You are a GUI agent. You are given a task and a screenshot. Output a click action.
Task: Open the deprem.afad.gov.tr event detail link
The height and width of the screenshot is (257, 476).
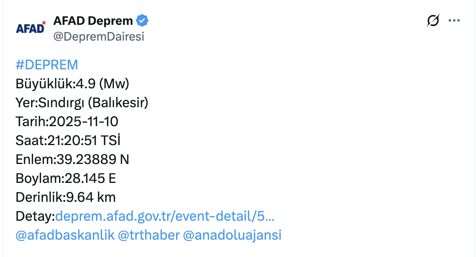coord(165,216)
